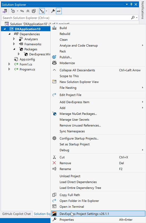Choose Set as Startup Project
The height and width of the screenshot is (223, 146).
click(x=75, y=144)
